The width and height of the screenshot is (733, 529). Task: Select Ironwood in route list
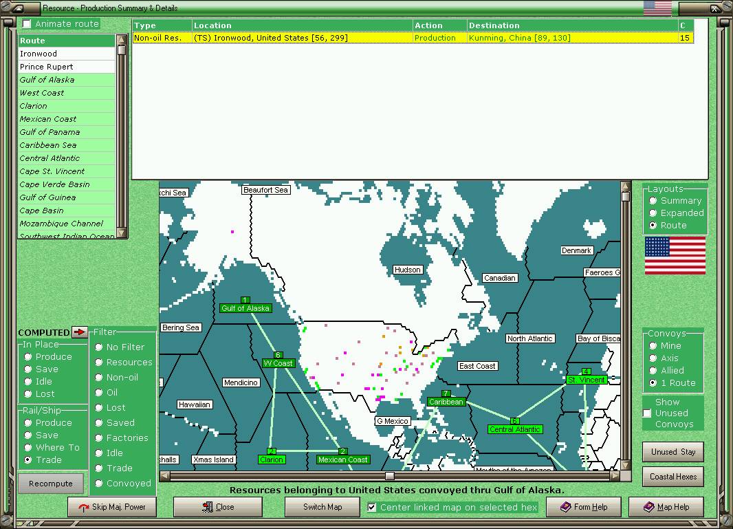tap(67, 54)
